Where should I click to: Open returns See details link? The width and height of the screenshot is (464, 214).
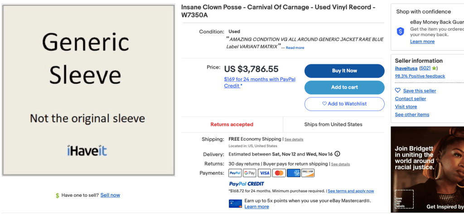click(340, 164)
